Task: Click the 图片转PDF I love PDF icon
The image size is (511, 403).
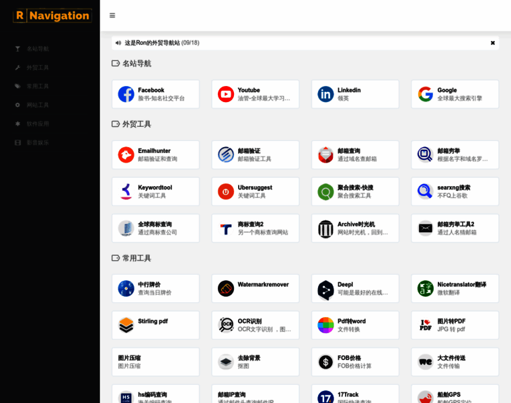Action: click(426, 325)
